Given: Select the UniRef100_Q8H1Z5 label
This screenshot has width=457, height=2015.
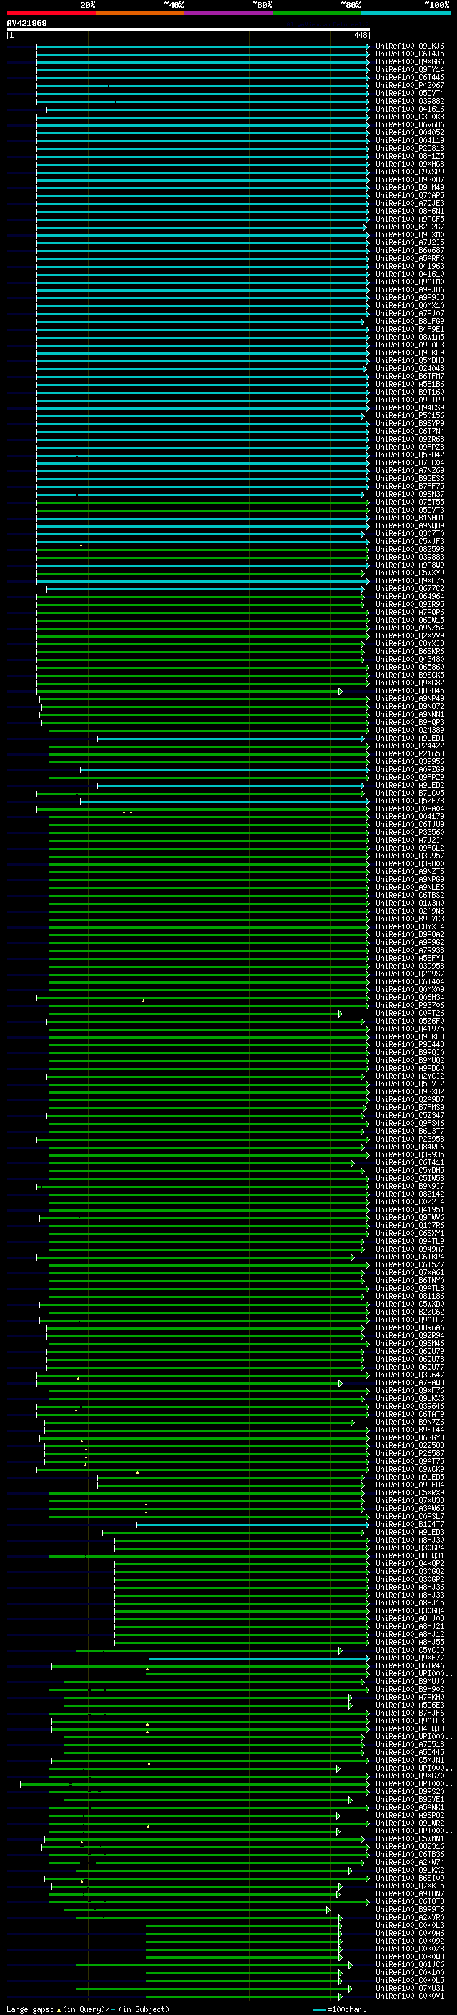Looking at the screenshot, I should coord(410,156).
